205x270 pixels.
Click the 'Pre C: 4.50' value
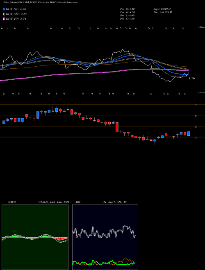point(128,19)
